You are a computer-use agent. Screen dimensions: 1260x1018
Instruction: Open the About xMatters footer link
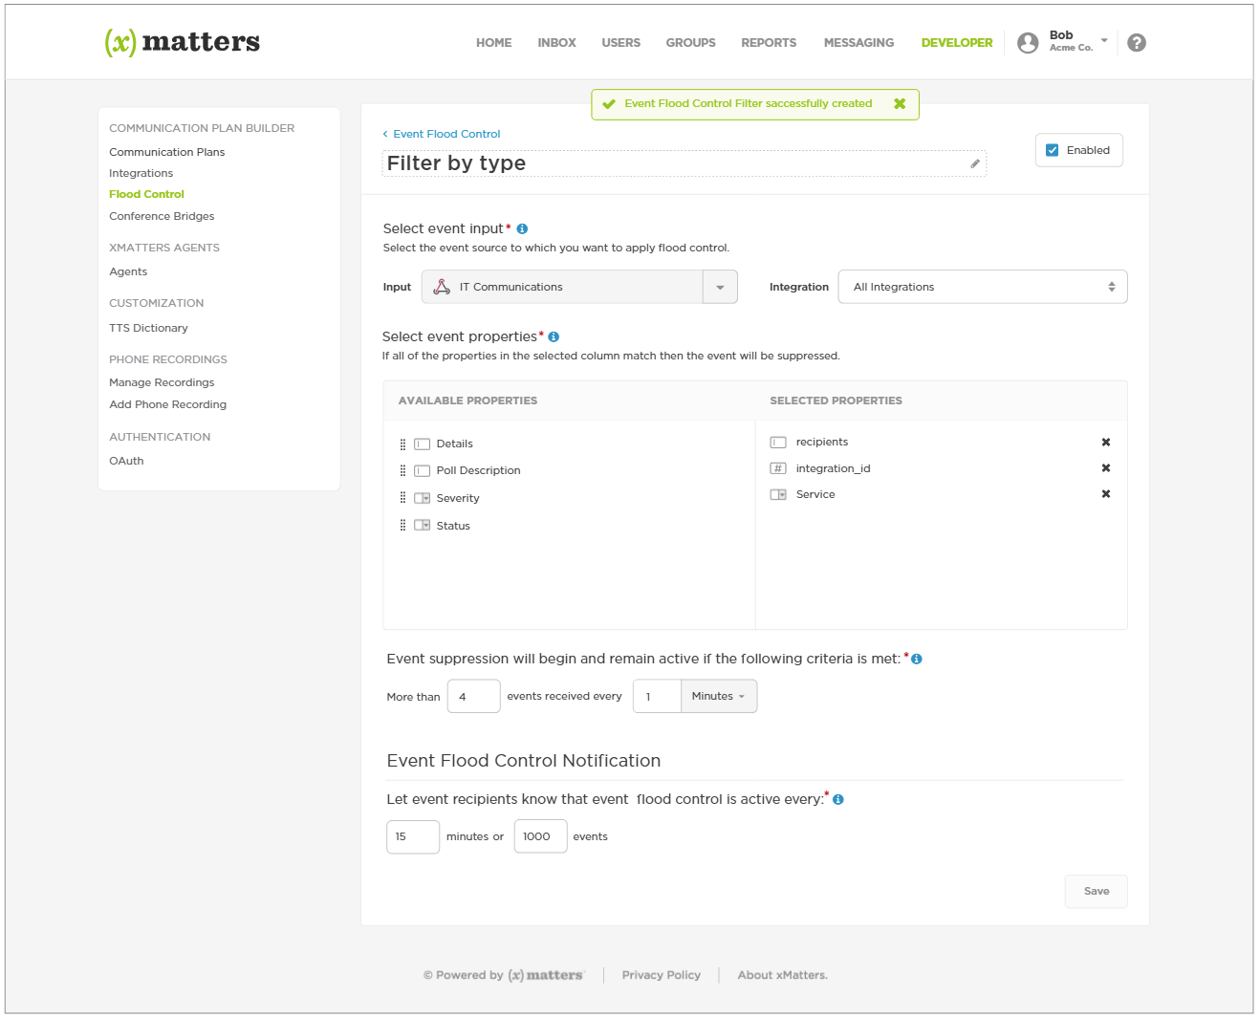pos(782,975)
